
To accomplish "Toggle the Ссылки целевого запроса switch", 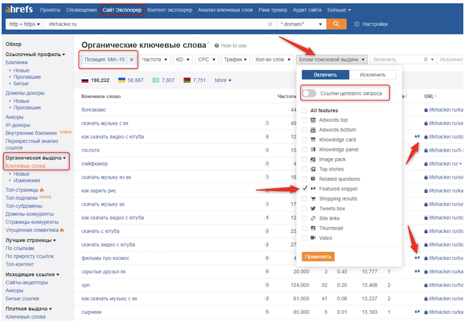I will click(309, 93).
